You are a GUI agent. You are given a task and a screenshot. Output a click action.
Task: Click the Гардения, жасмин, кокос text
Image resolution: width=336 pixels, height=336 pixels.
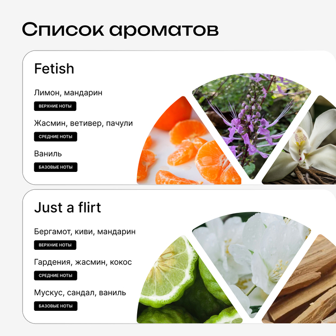[x=83, y=262]
